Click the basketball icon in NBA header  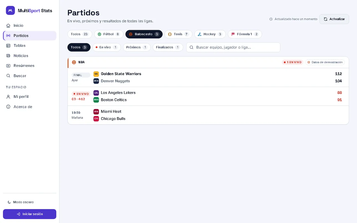pyautogui.click(x=74, y=62)
